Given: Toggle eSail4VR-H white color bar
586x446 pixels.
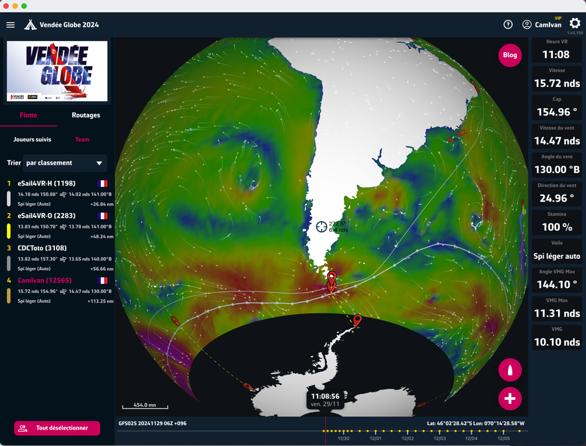Looking at the screenshot, I should (9, 199).
